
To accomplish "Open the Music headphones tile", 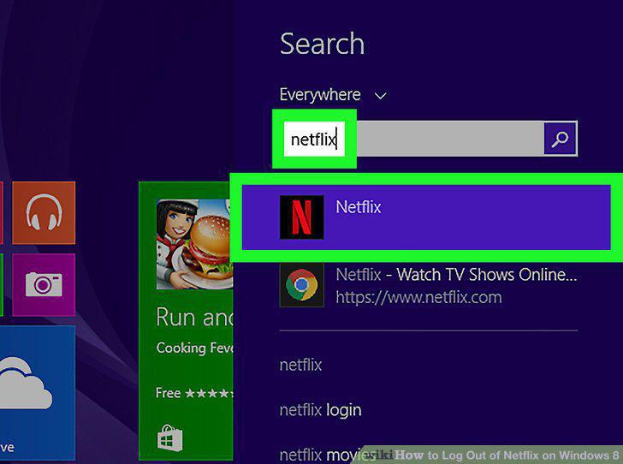I will [x=44, y=212].
